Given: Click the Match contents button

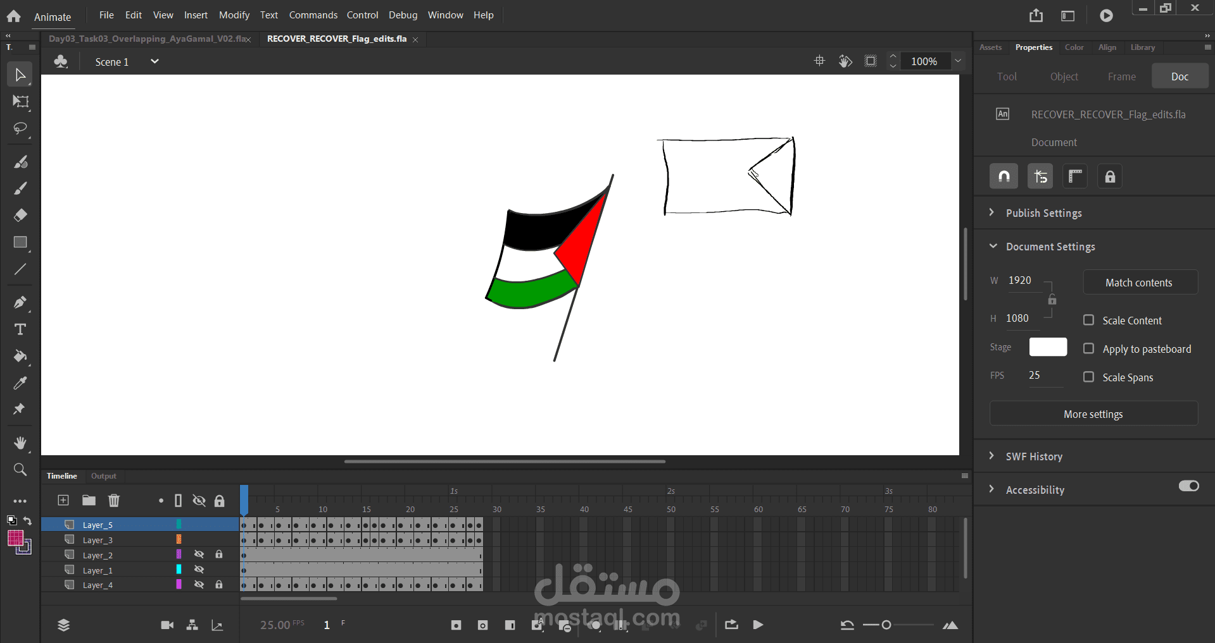Looking at the screenshot, I should 1140,282.
